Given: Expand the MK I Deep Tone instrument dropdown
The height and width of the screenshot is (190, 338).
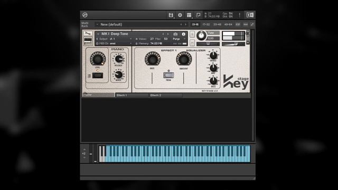Looking at the screenshot, I should coord(98,34).
